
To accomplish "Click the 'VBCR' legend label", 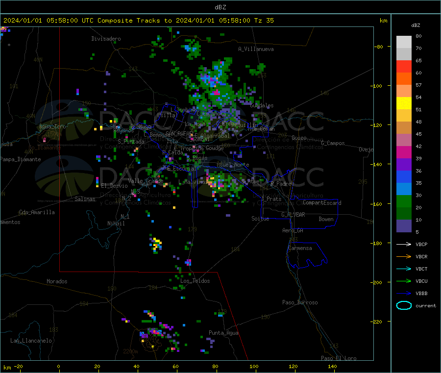I will click(421, 257).
